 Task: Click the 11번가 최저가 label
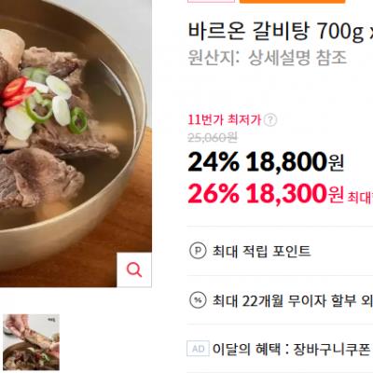tap(225, 119)
